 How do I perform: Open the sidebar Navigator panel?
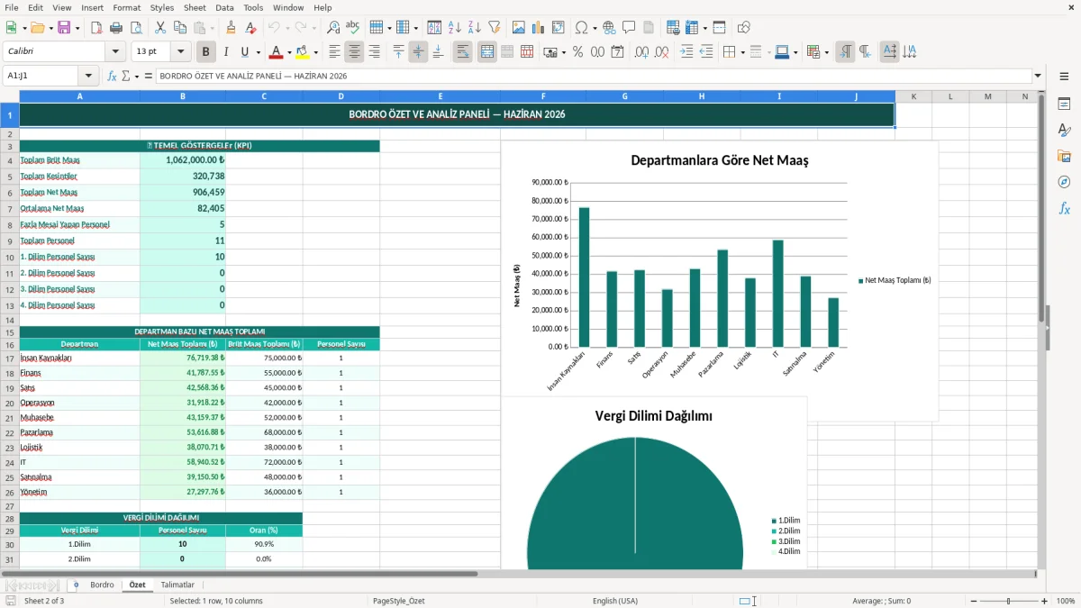coord(1064,182)
